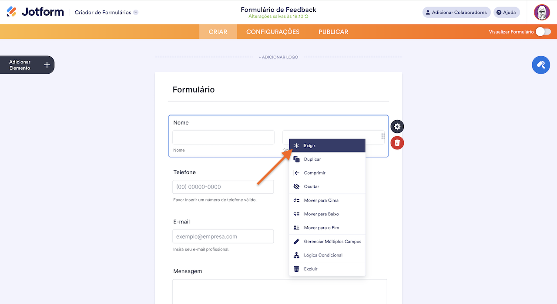The image size is (557, 304).
Task: Click the plus icon to add element
Action: pos(47,65)
